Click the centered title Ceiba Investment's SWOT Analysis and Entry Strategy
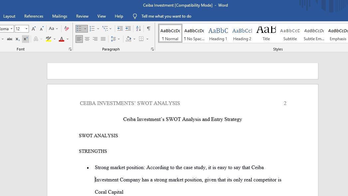Screen dimensions: 348x196 [182, 119]
